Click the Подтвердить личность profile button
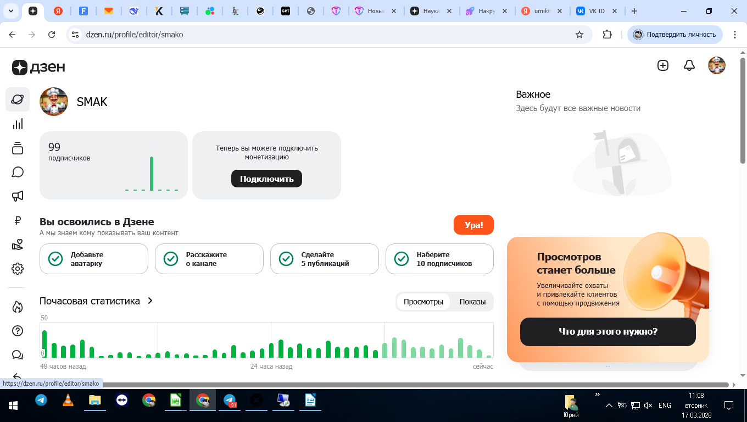Image resolution: width=747 pixels, height=422 pixels. pos(675,35)
